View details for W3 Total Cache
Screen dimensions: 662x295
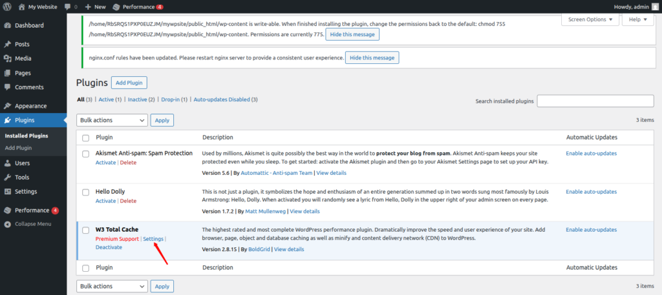pos(289,249)
